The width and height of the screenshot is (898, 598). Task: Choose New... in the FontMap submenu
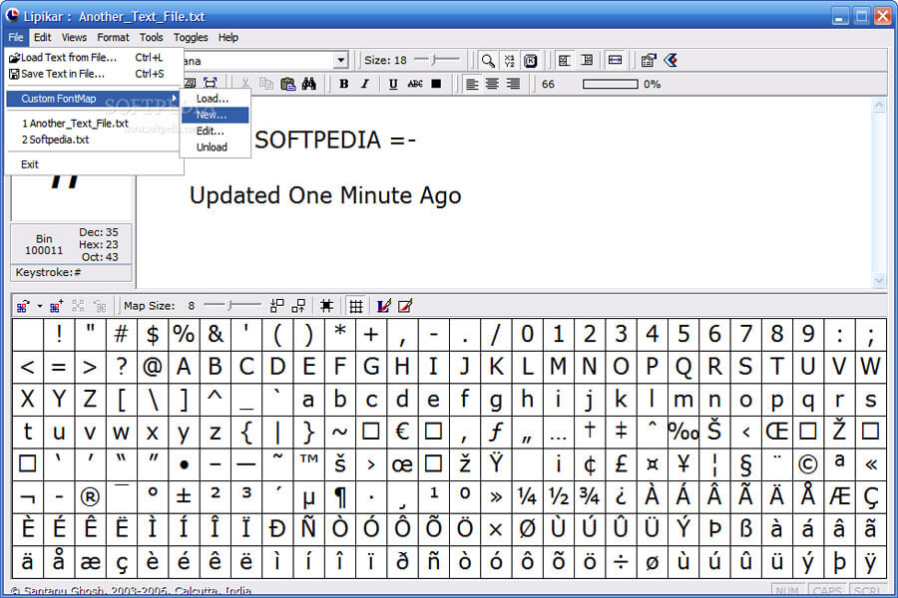pos(215,115)
